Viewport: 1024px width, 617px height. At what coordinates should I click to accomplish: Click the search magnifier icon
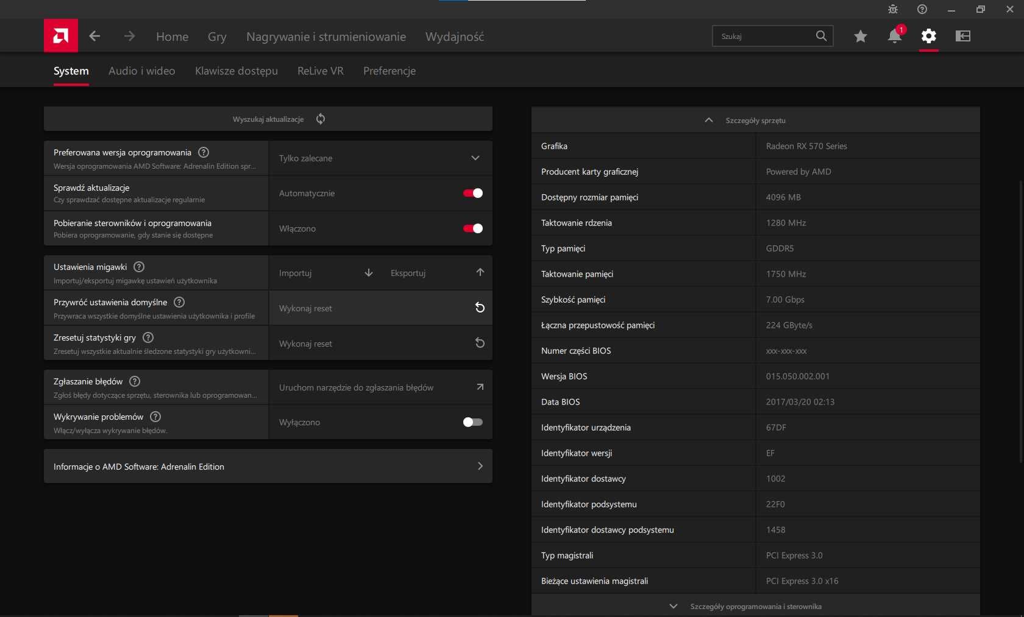(821, 36)
